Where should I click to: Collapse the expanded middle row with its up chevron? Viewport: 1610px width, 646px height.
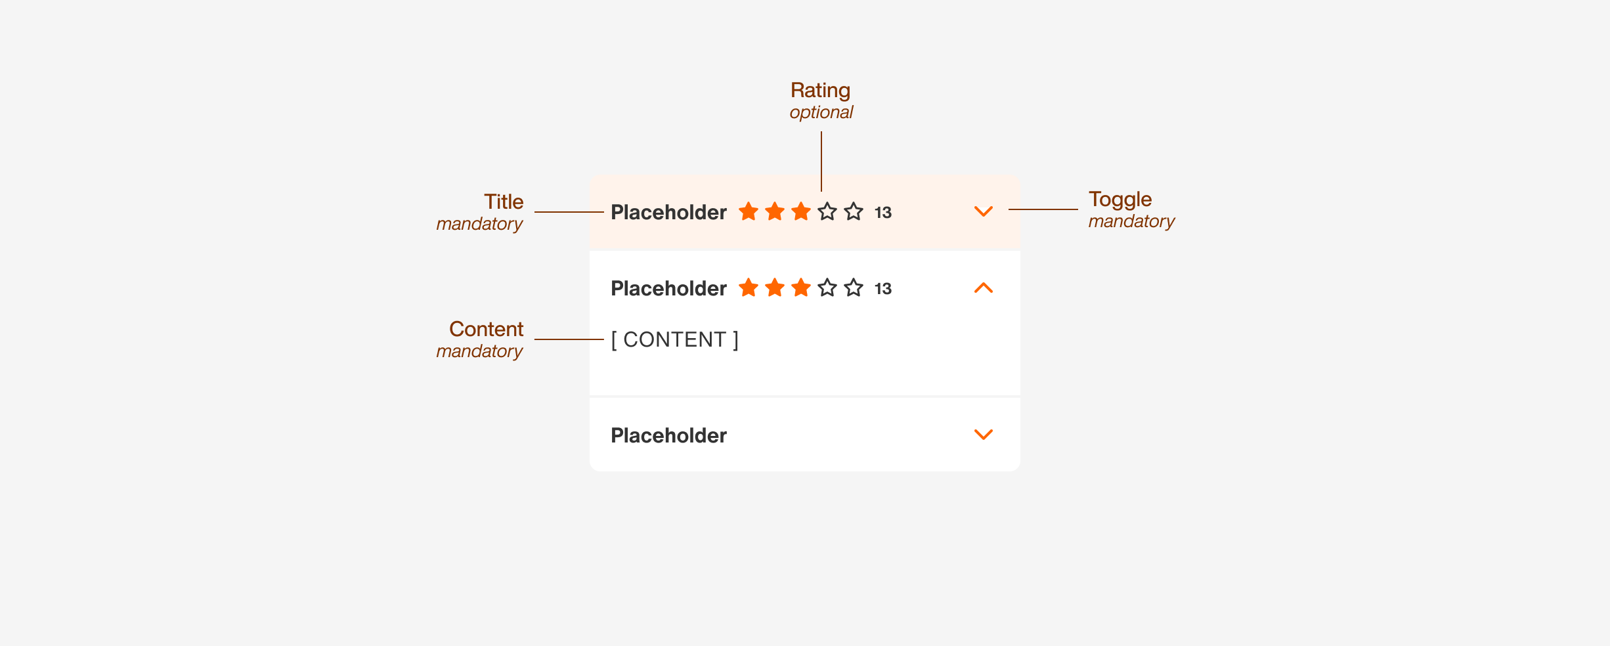pos(983,288)
